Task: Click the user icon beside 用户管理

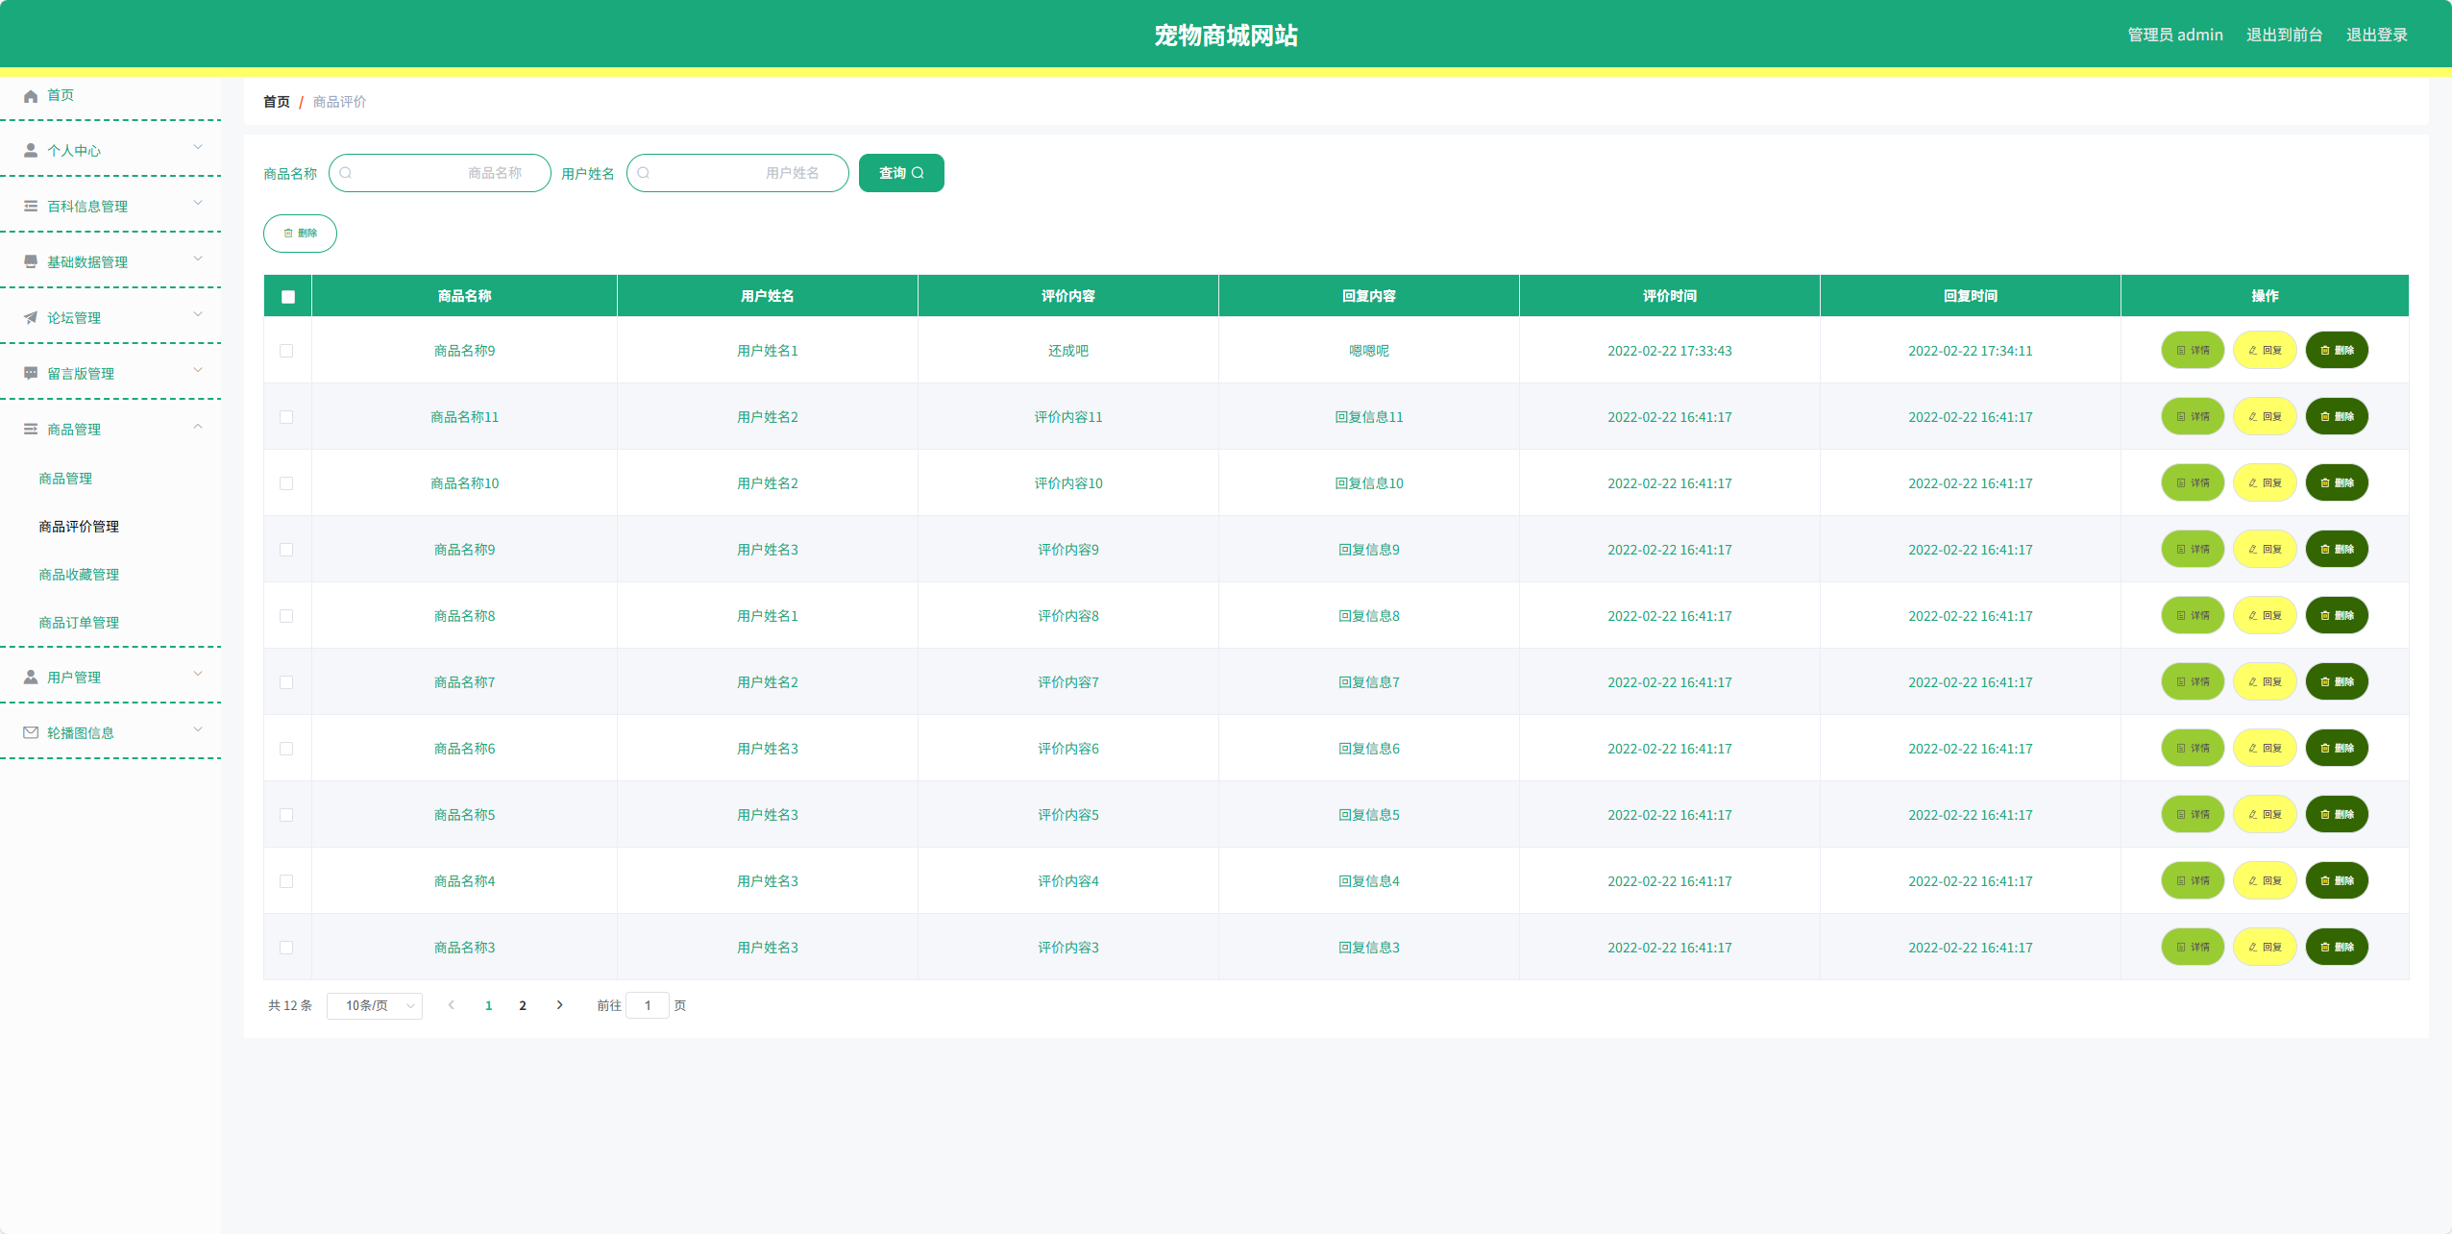Action: [x=31, y=678]
